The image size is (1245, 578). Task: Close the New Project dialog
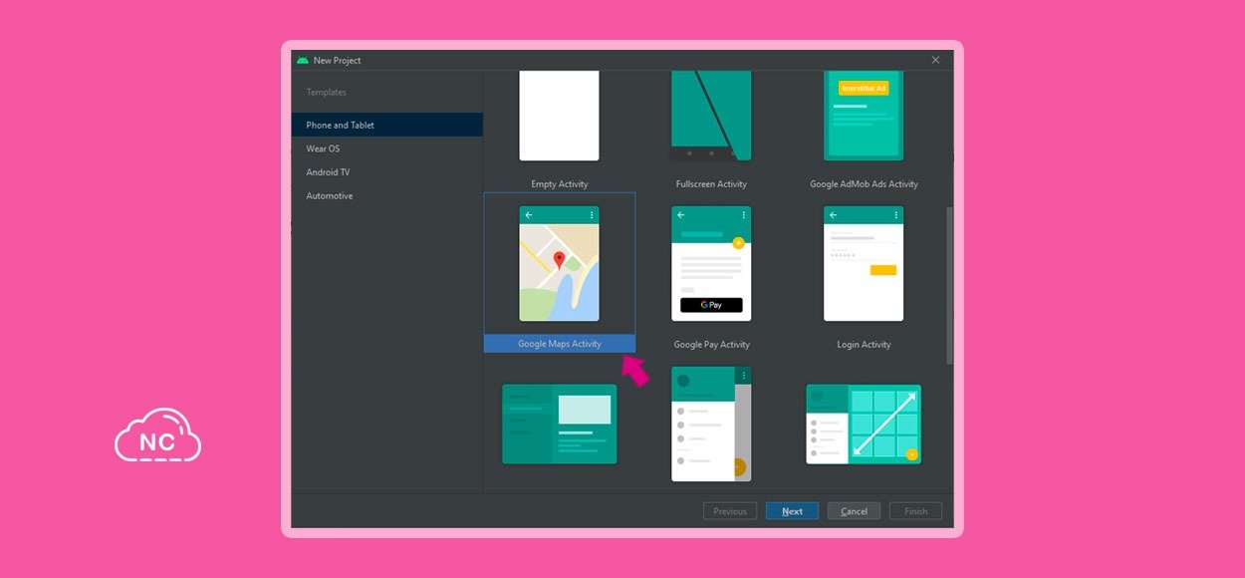(x=935, y=60)
